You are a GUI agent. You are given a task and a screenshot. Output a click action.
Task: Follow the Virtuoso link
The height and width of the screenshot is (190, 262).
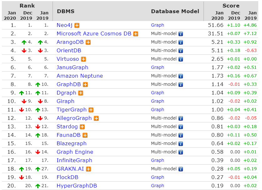tap(68, 59)
